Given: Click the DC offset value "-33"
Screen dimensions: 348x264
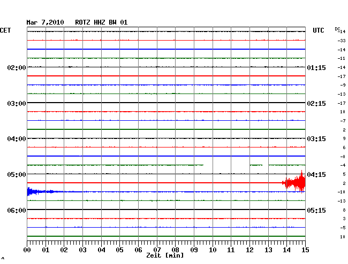Looking at the screenshot, I should click(x=342, y=41).
